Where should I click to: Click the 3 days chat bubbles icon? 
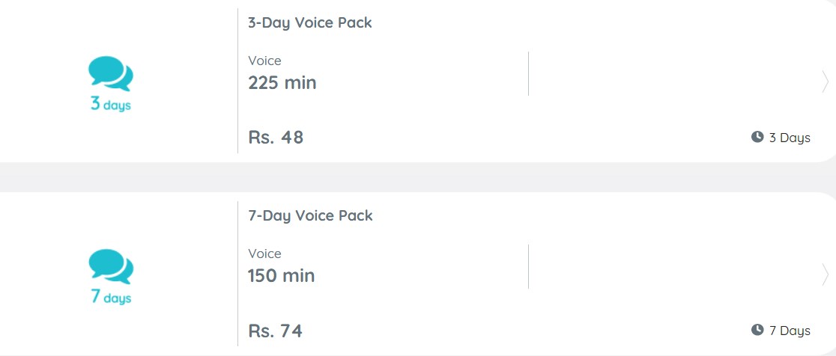point(110,73)
